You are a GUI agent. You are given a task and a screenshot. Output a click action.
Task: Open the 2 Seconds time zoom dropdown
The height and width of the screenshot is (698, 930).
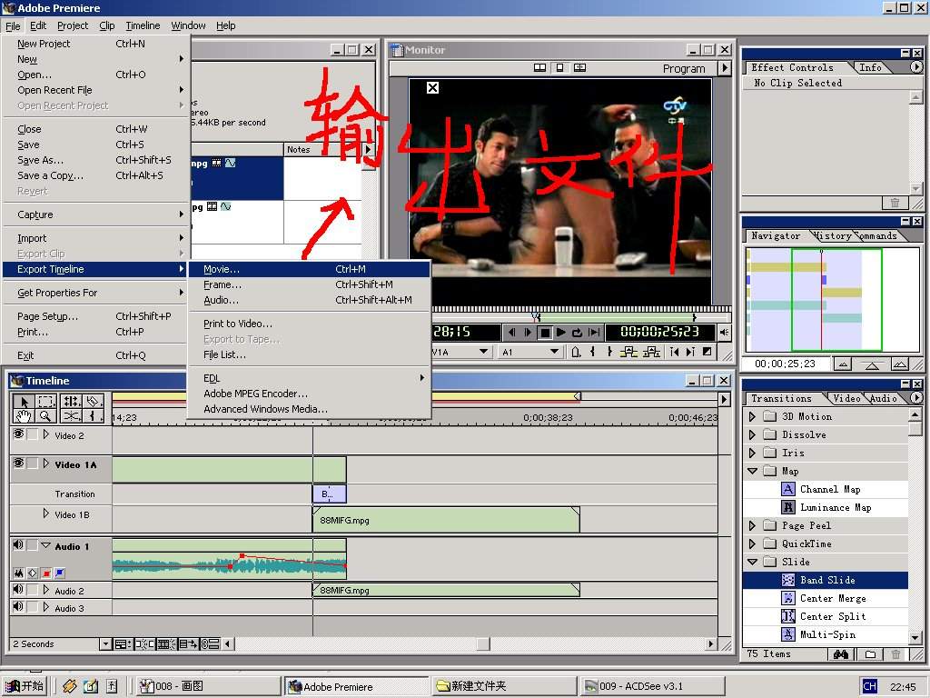click(105, 644)
